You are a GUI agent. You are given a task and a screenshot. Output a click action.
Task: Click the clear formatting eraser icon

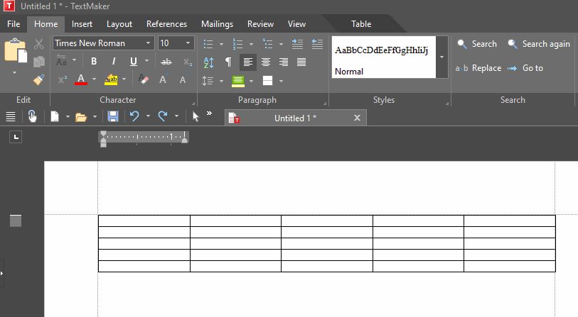coord(144,79)
